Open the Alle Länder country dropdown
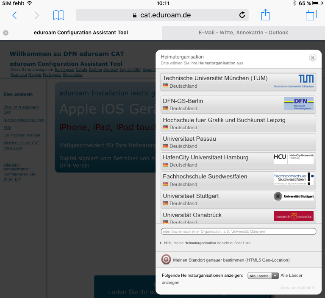Viewport: 325px width, 298px height. [x=263, y=276]
